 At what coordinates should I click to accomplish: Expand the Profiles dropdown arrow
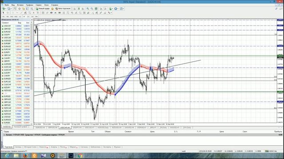[x=11, y=9]
